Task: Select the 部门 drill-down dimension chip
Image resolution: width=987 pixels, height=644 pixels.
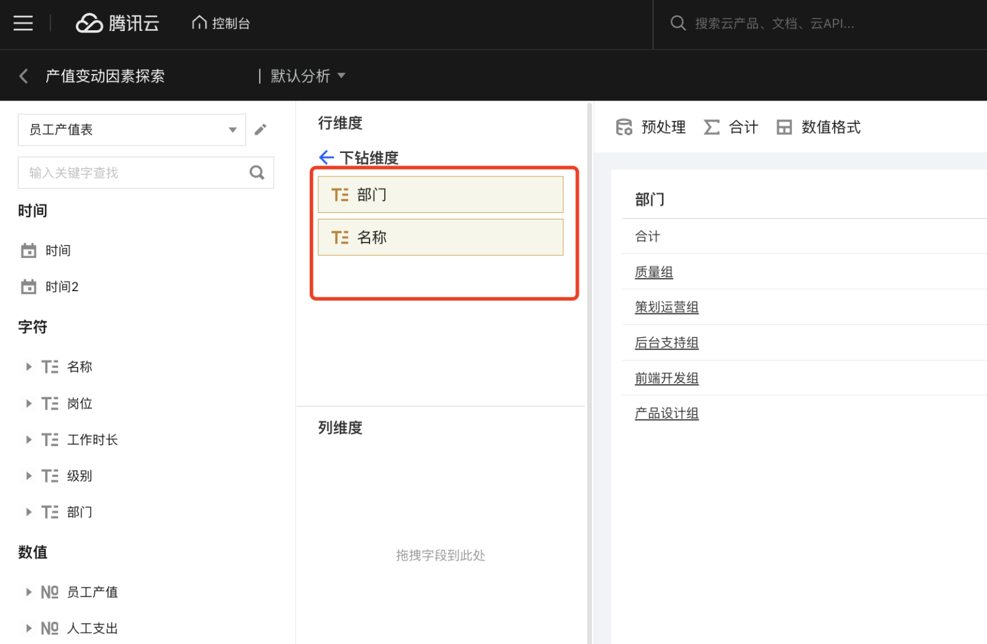Action: [440, 194]
